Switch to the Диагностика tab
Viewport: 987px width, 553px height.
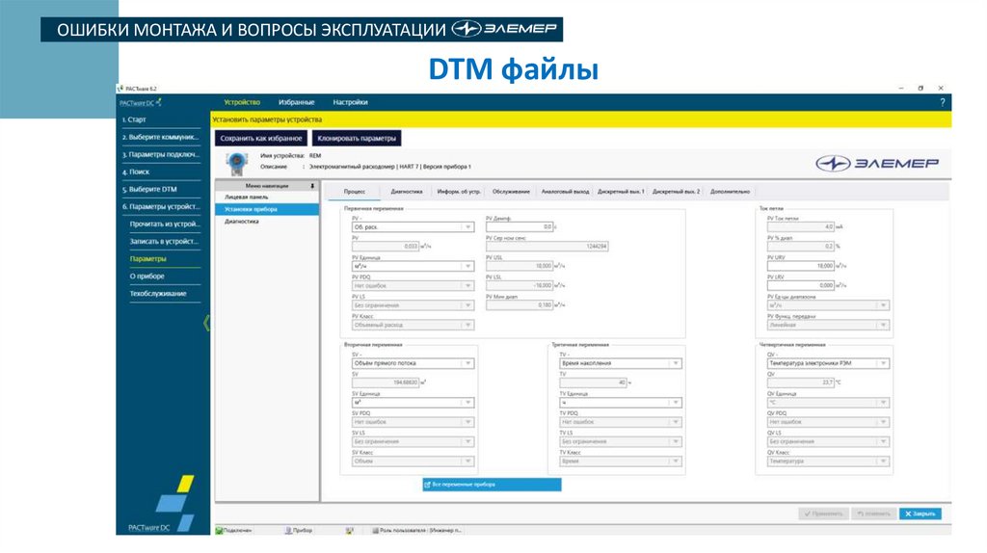coord(406,192)
